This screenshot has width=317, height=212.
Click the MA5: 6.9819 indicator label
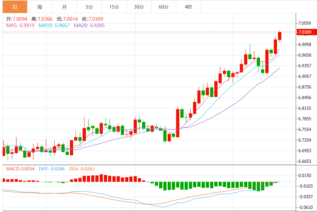coord(20,25)
